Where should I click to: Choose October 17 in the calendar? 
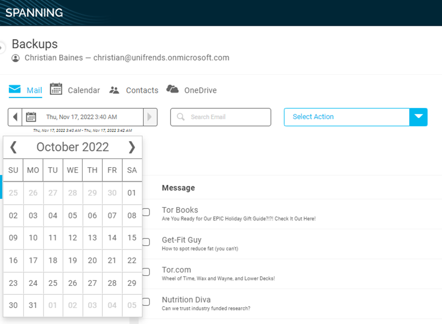(x=33, y=261)
